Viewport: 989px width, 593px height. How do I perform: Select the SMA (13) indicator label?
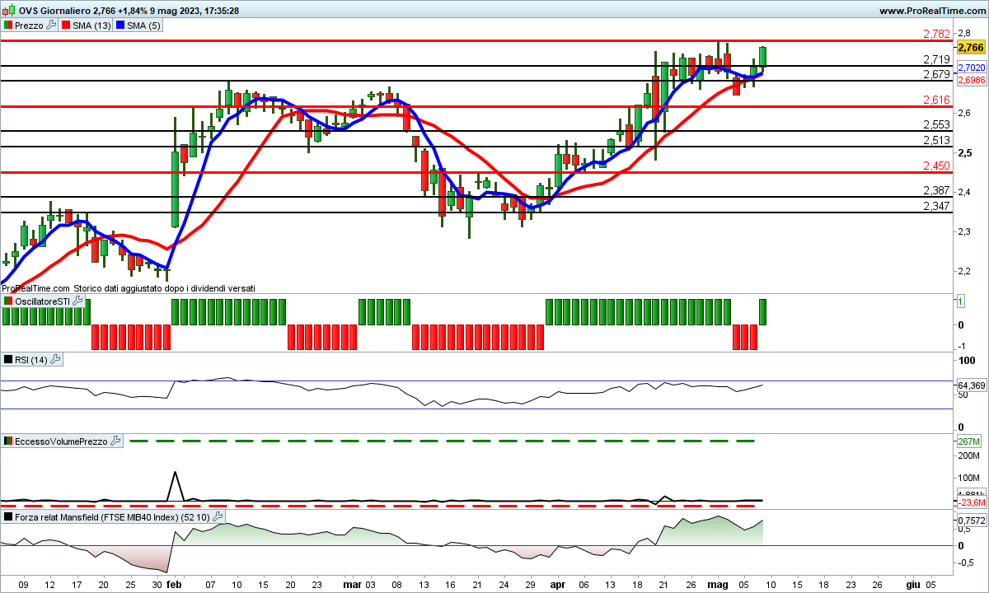click(x=91, y=26)
